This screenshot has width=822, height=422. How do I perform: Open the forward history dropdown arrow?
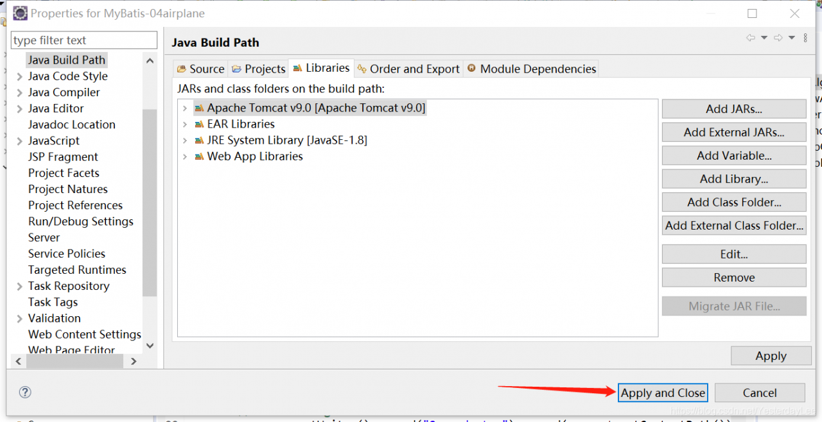pos(792,38)
